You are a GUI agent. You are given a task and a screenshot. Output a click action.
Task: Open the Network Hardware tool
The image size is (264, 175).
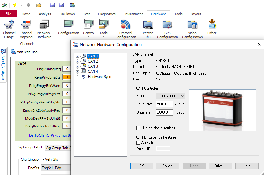coord(44,29)
